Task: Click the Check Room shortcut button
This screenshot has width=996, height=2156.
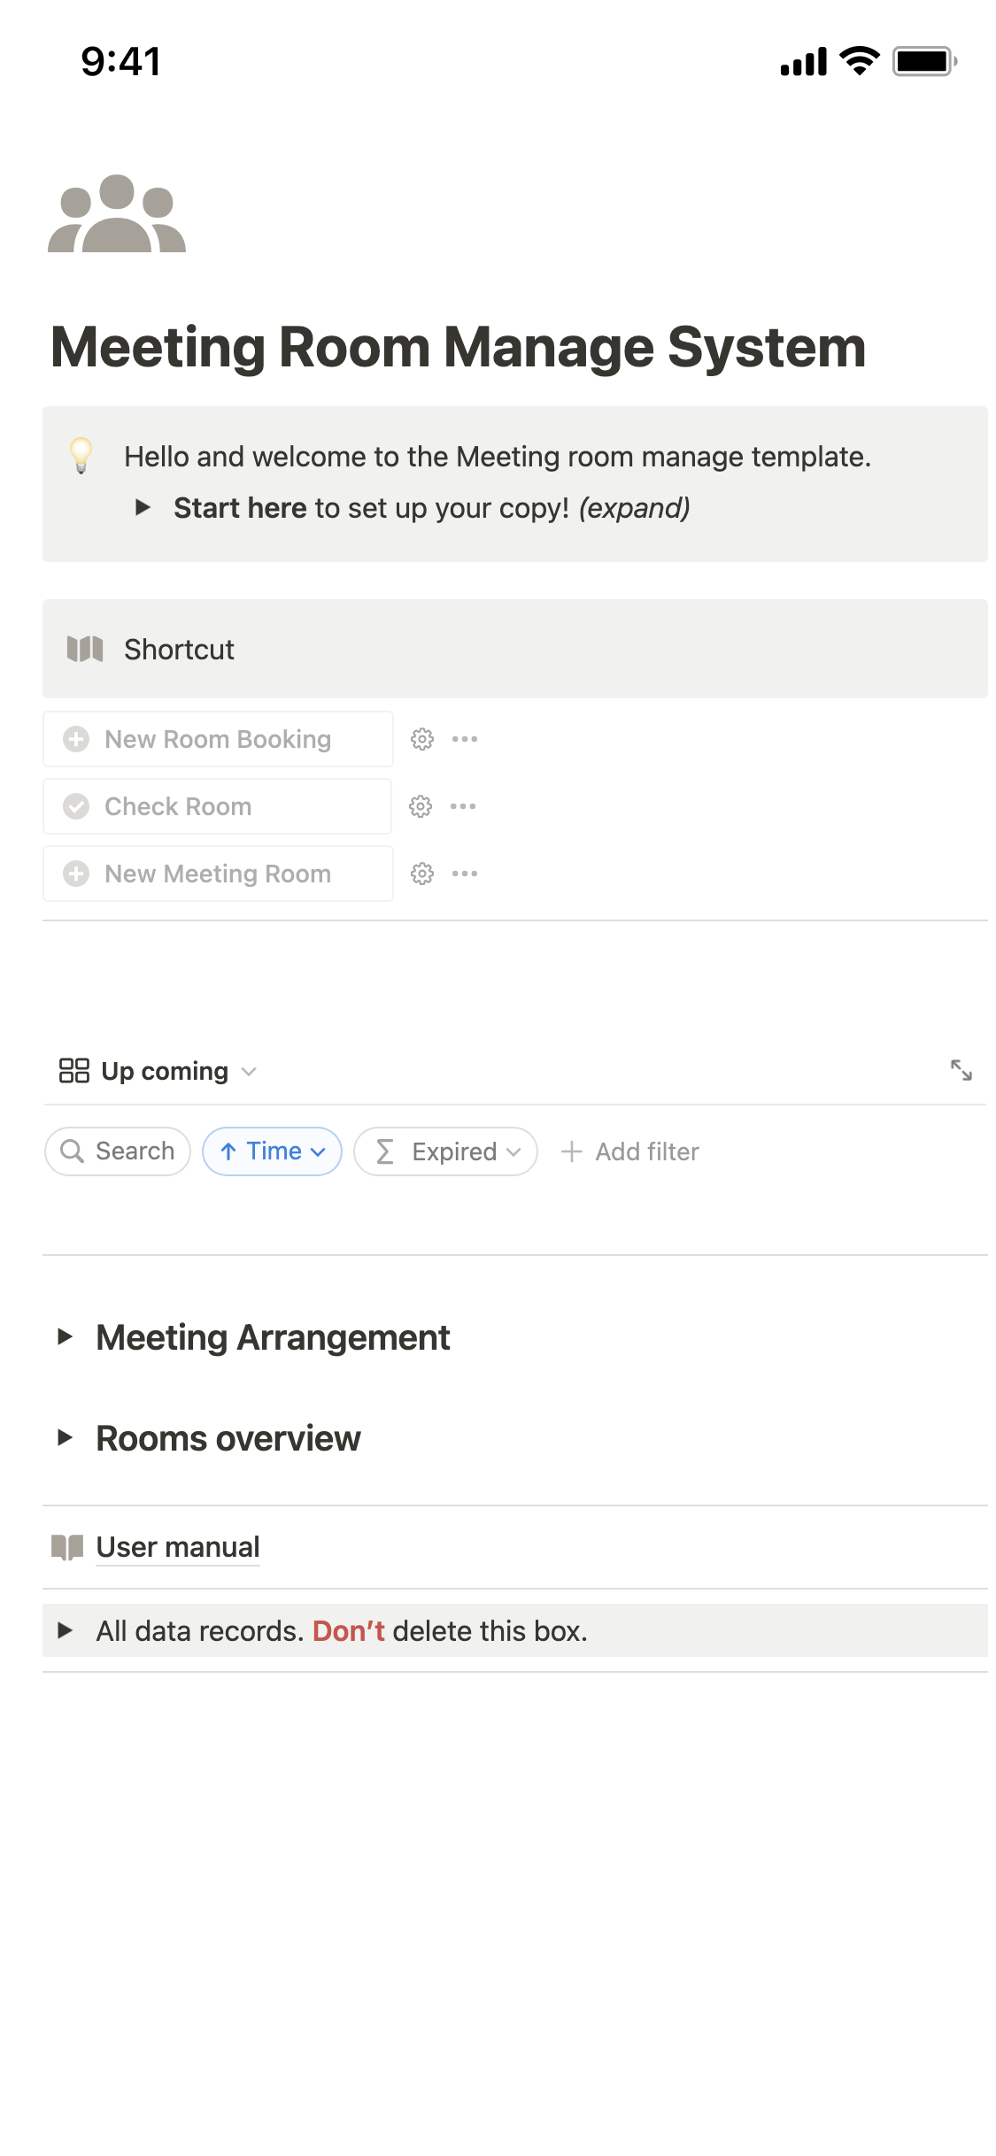Action: 217,805
